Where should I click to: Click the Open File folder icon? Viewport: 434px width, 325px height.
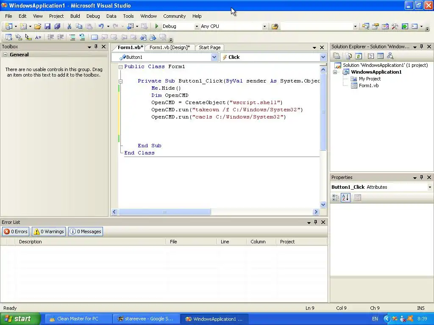38,26
